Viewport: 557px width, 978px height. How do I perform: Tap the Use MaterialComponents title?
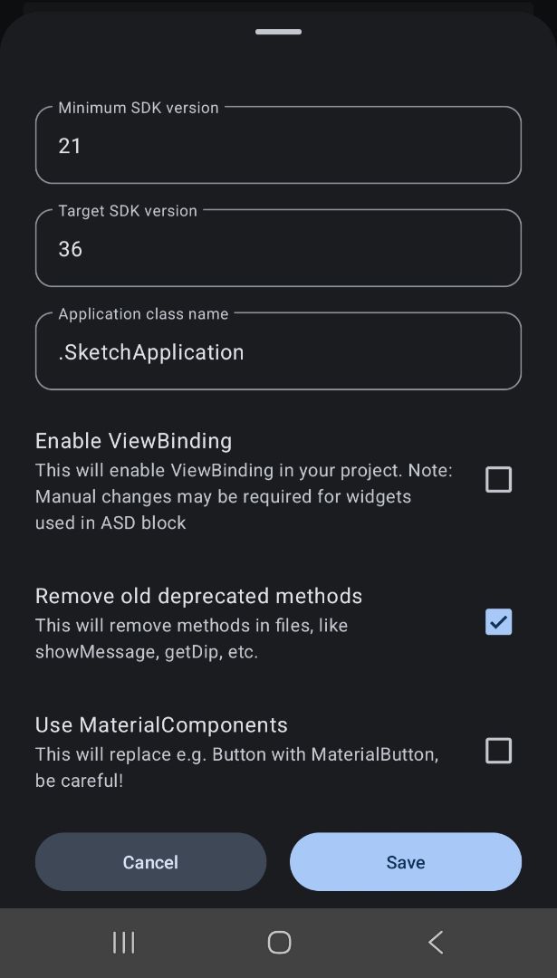pos(161,725)
